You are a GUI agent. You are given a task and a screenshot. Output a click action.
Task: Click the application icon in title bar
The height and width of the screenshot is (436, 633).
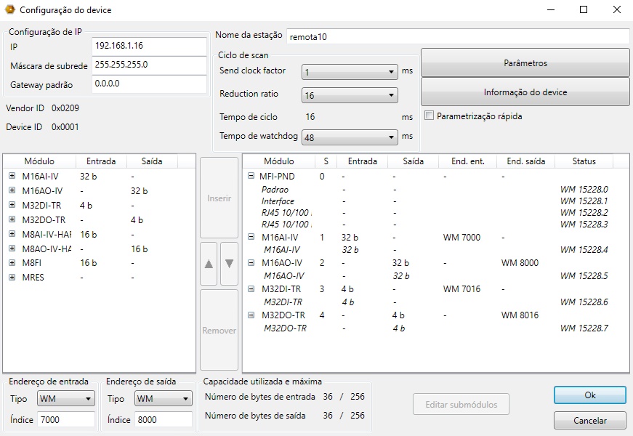(x=9, y=10)
